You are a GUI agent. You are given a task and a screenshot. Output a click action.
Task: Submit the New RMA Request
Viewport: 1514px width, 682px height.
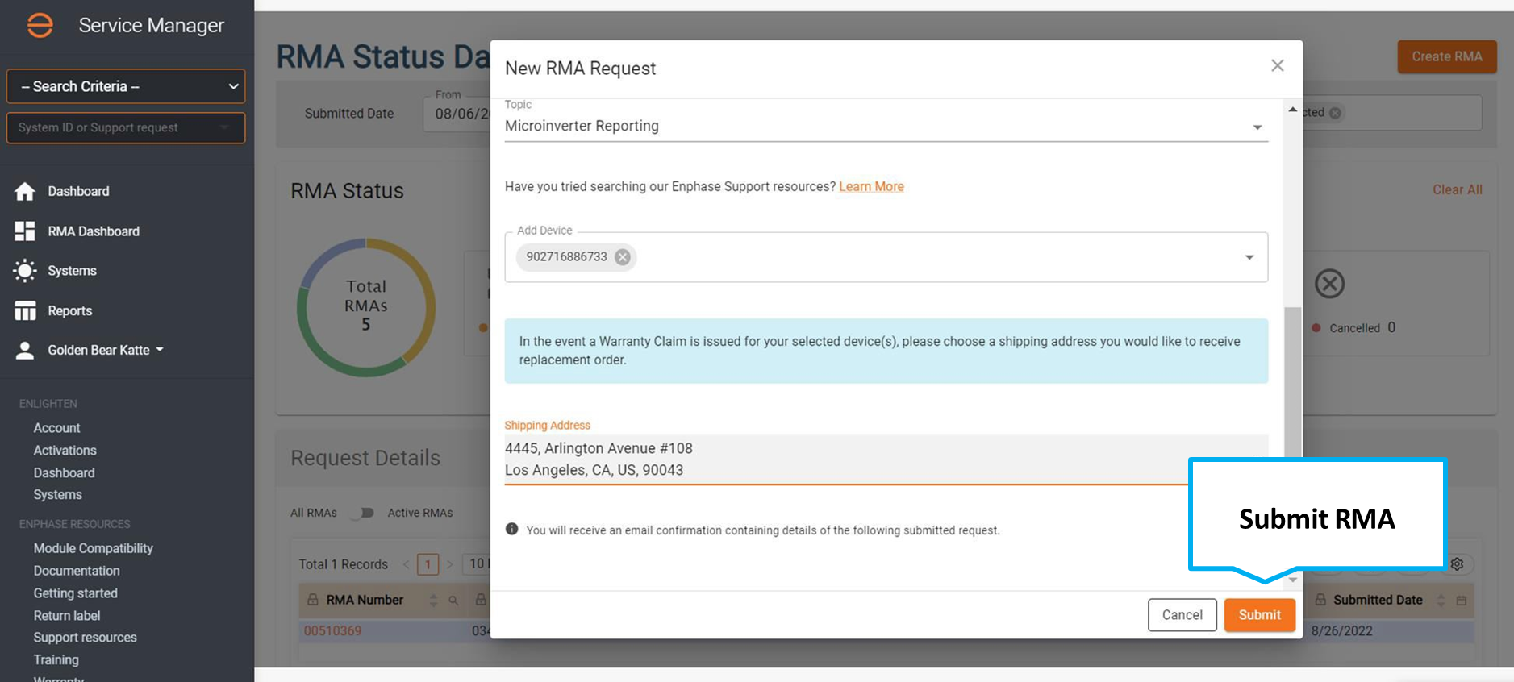click(x=1259, y=615)
